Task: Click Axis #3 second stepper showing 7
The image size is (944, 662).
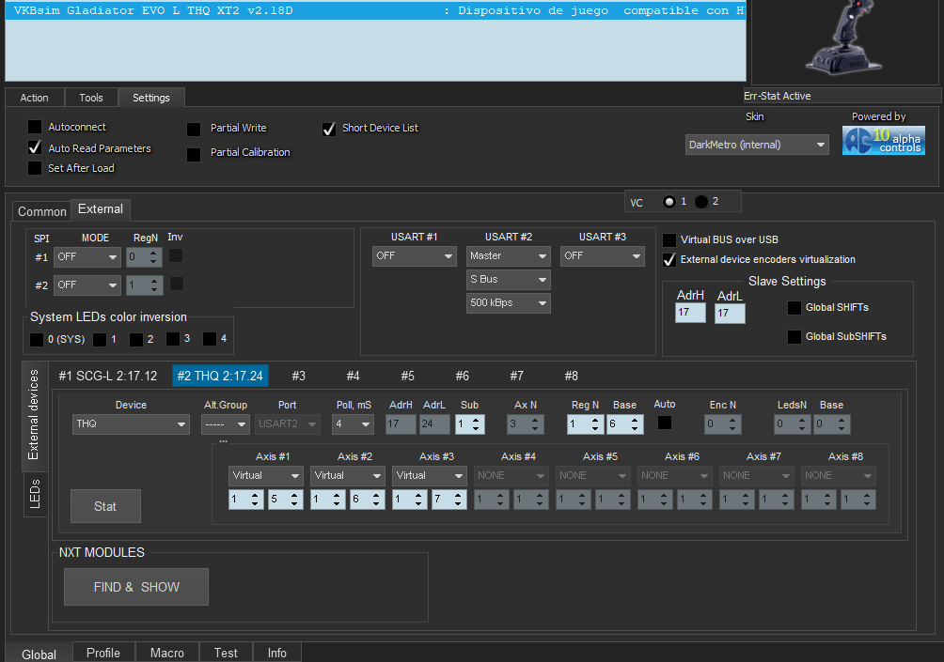Action: [x=449, y=499]
